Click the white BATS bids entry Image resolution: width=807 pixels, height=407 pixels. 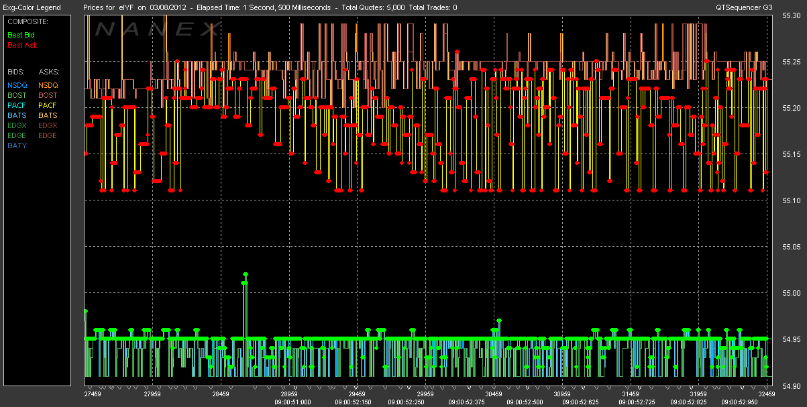click(x=17, y=115)
